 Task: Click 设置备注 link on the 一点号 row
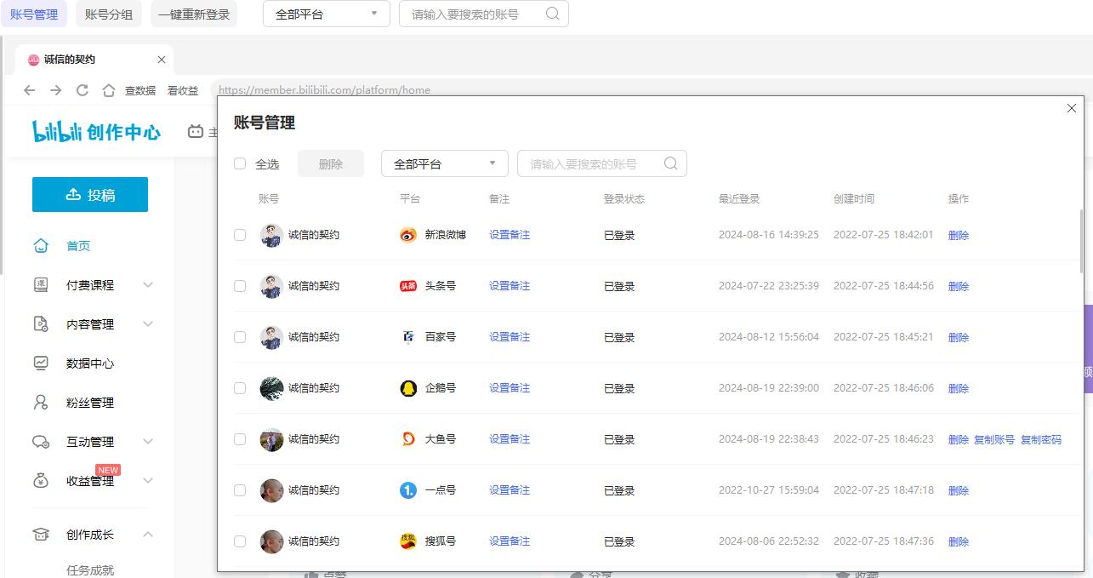[x=509, y=489]
